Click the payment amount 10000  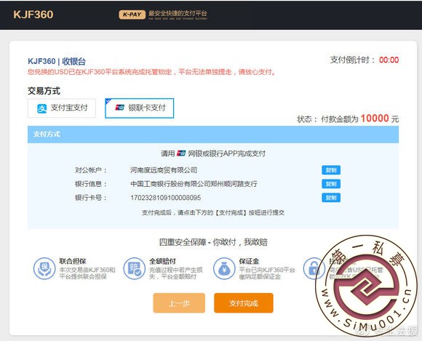click(375, 119)
